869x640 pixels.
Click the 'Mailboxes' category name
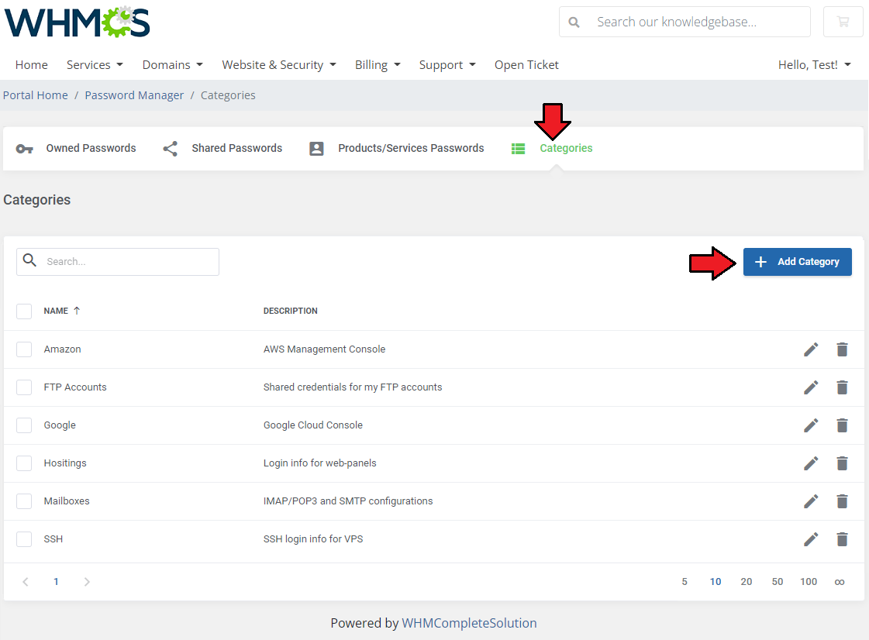coord(67,501)
